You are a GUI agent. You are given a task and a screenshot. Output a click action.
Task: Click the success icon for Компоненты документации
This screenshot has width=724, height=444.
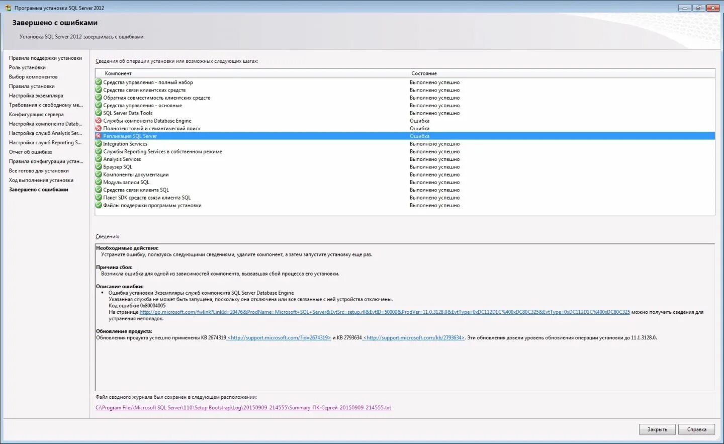pos(99,174)
